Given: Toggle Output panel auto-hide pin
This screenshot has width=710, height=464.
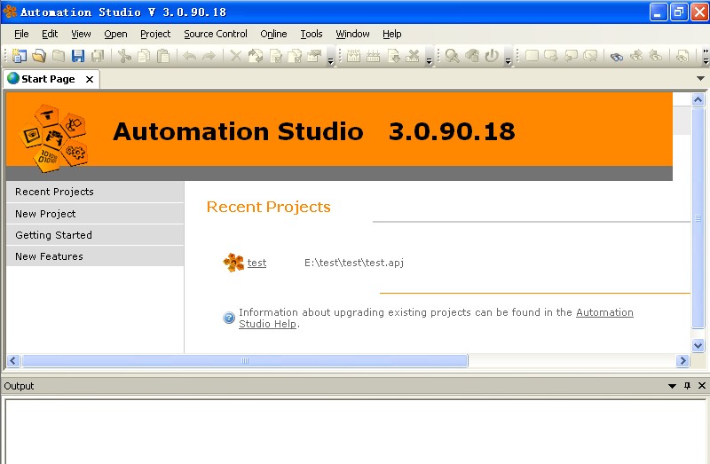Looking at the screenshot, I should pyautogui.click(x=687, y=386).
